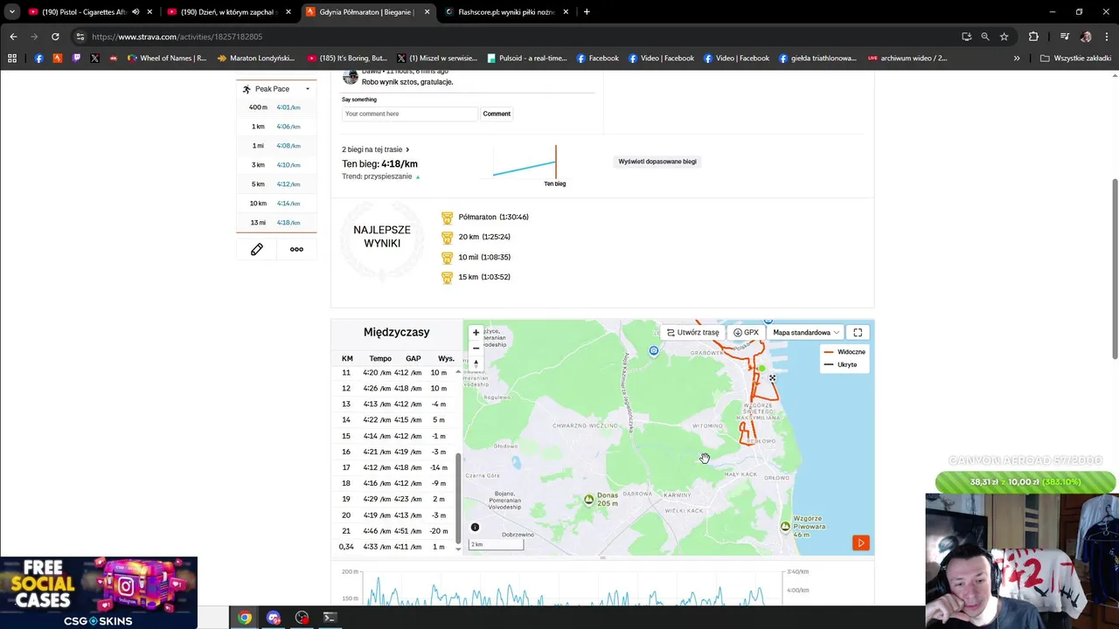Open map info icon
Viewport: 1119px width, 629px height.
pyautogui.click(x=475, y=528)
